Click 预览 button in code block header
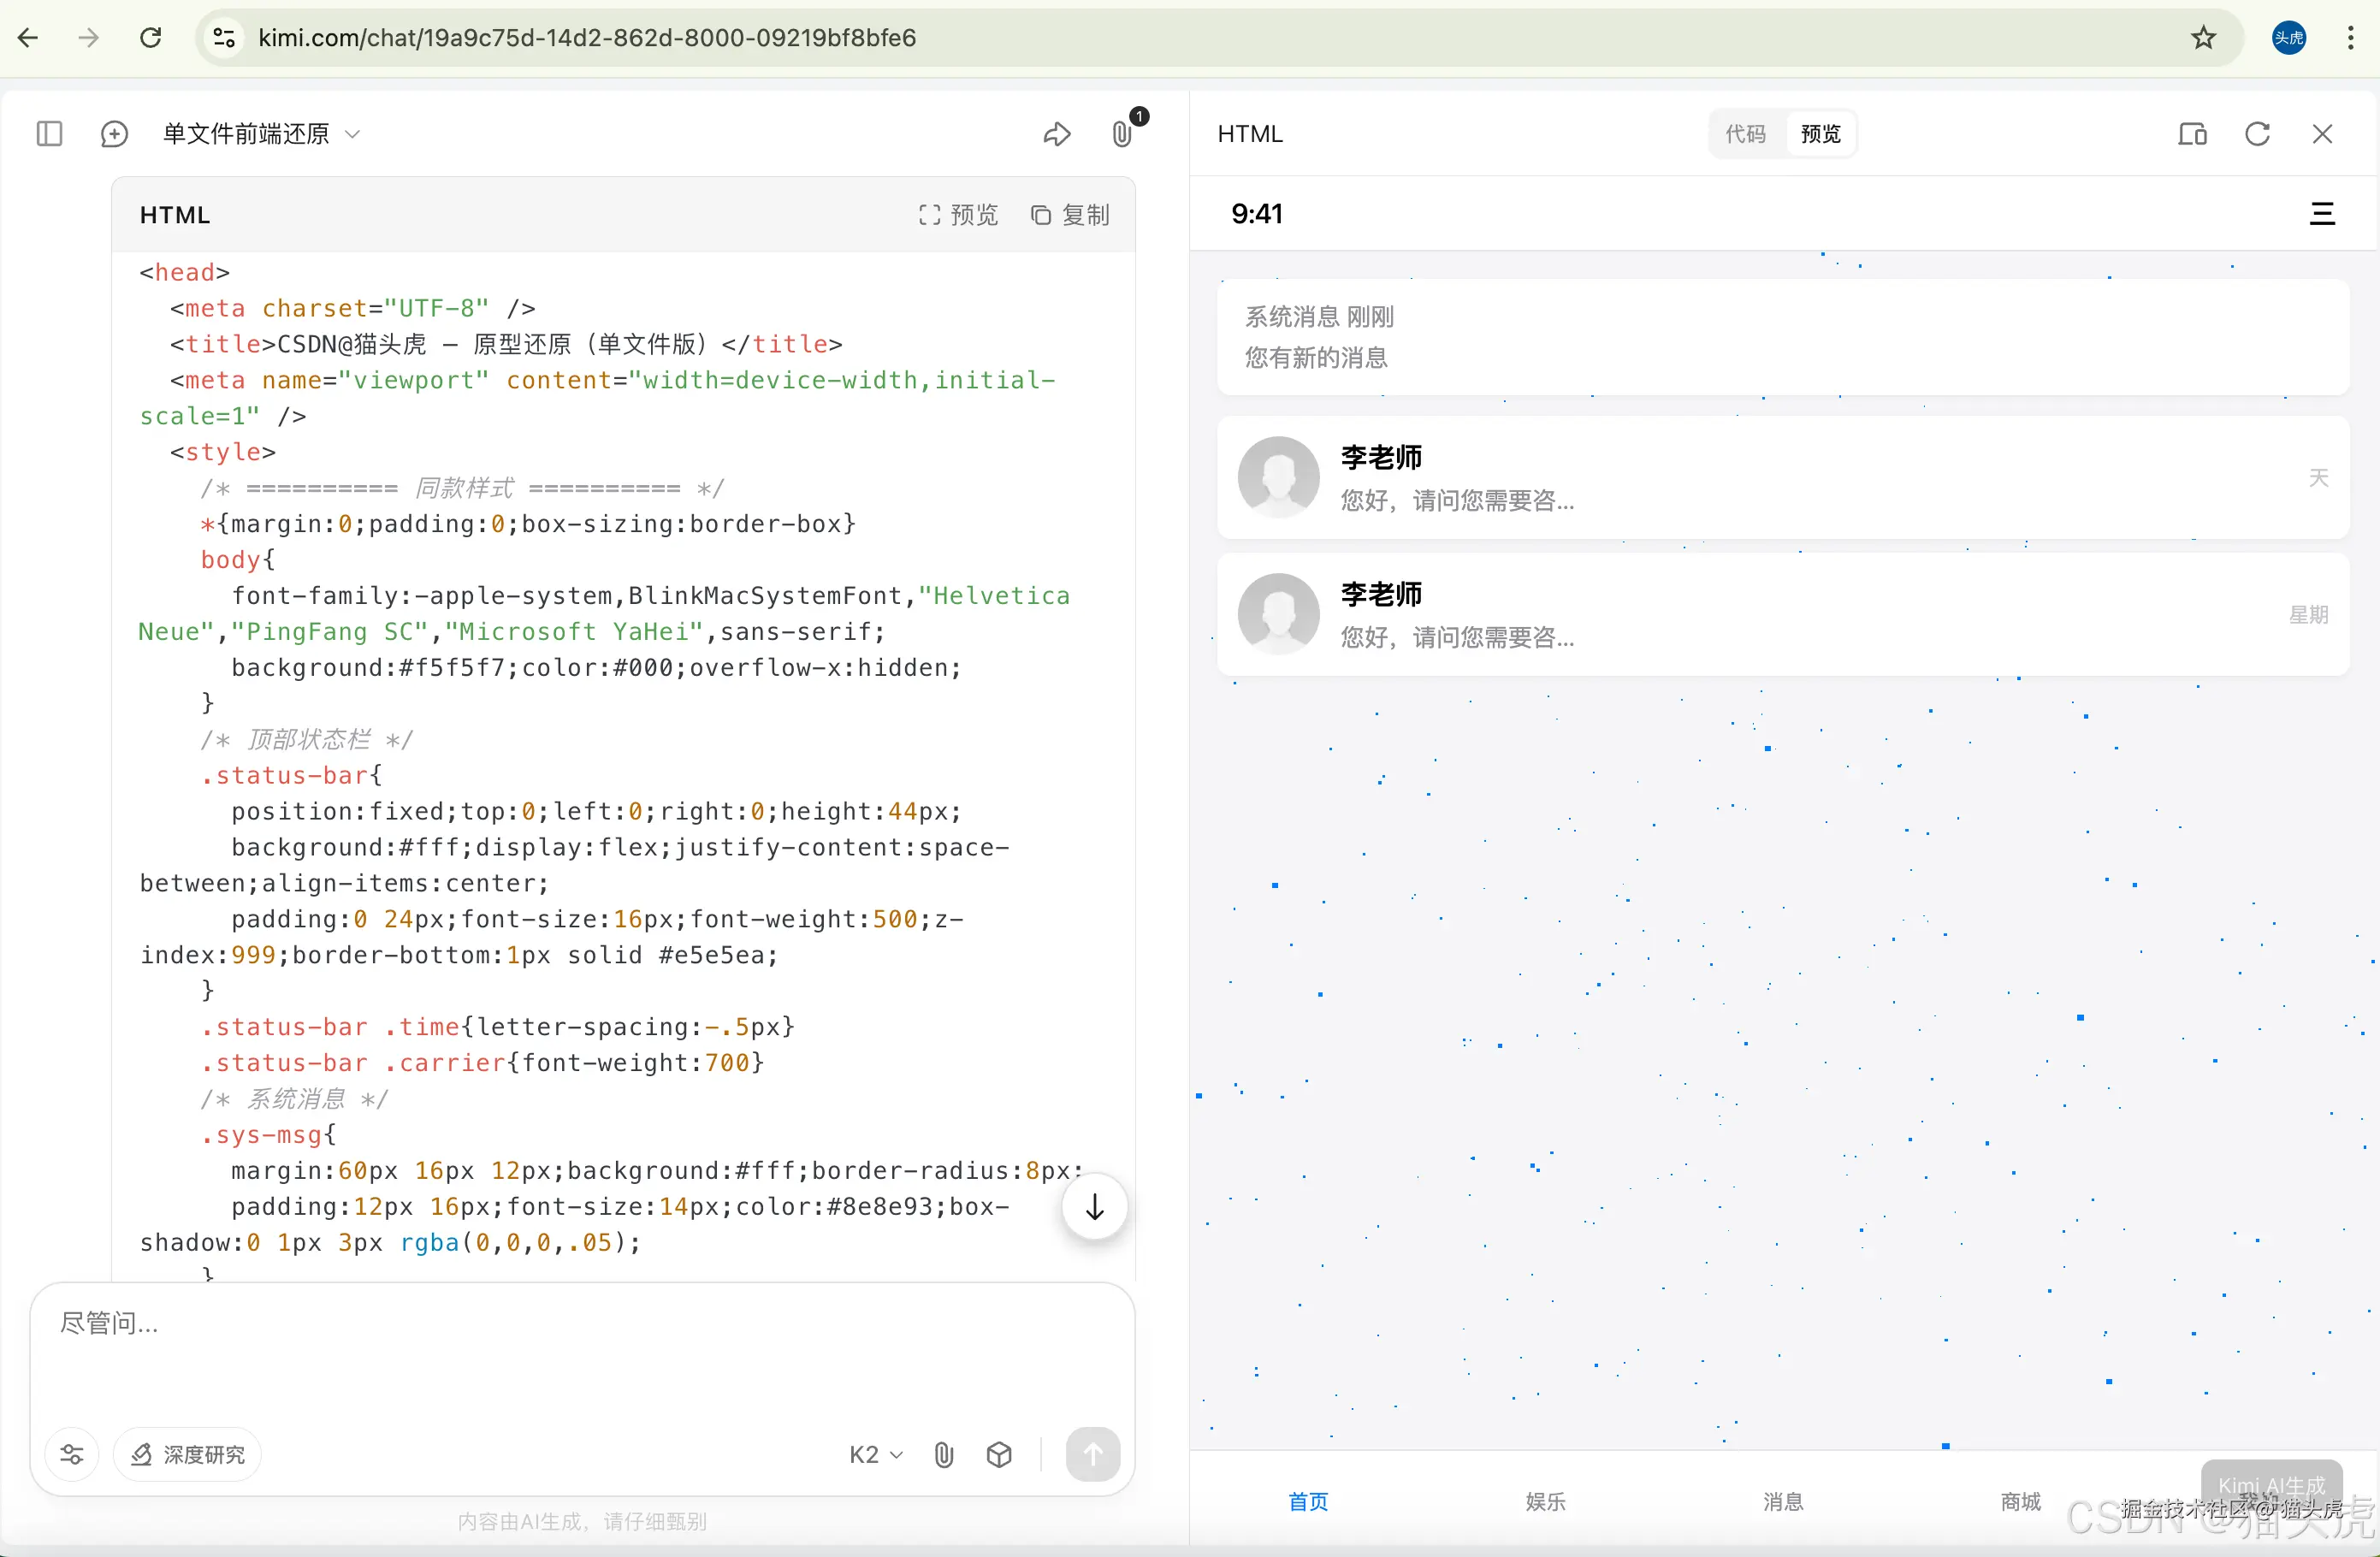This screenshot has height=1557, width=2380. point(958,215)
